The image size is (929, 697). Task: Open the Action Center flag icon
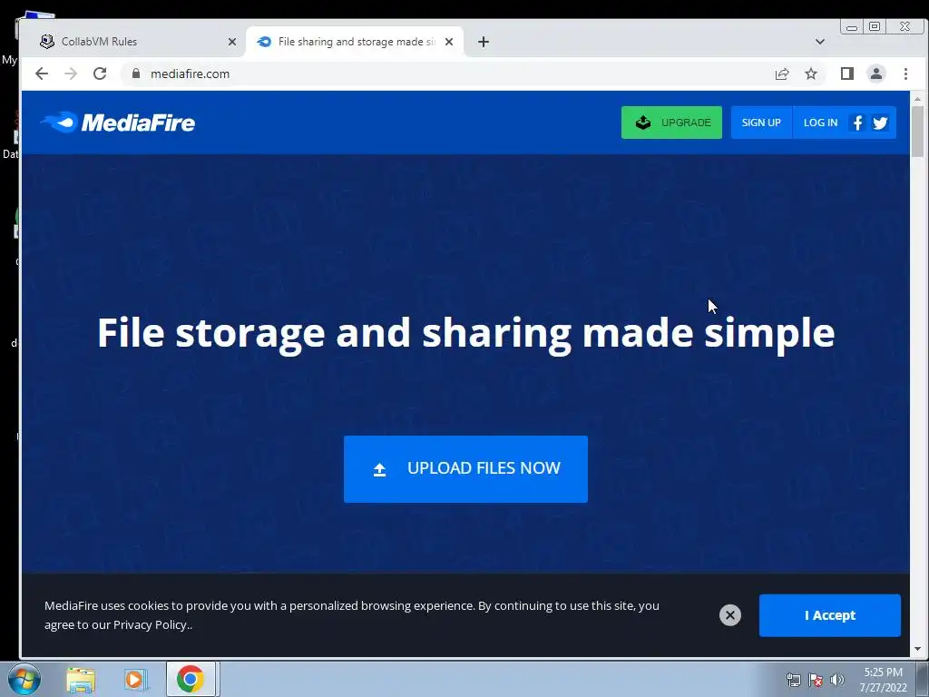(x=816, y=680)
